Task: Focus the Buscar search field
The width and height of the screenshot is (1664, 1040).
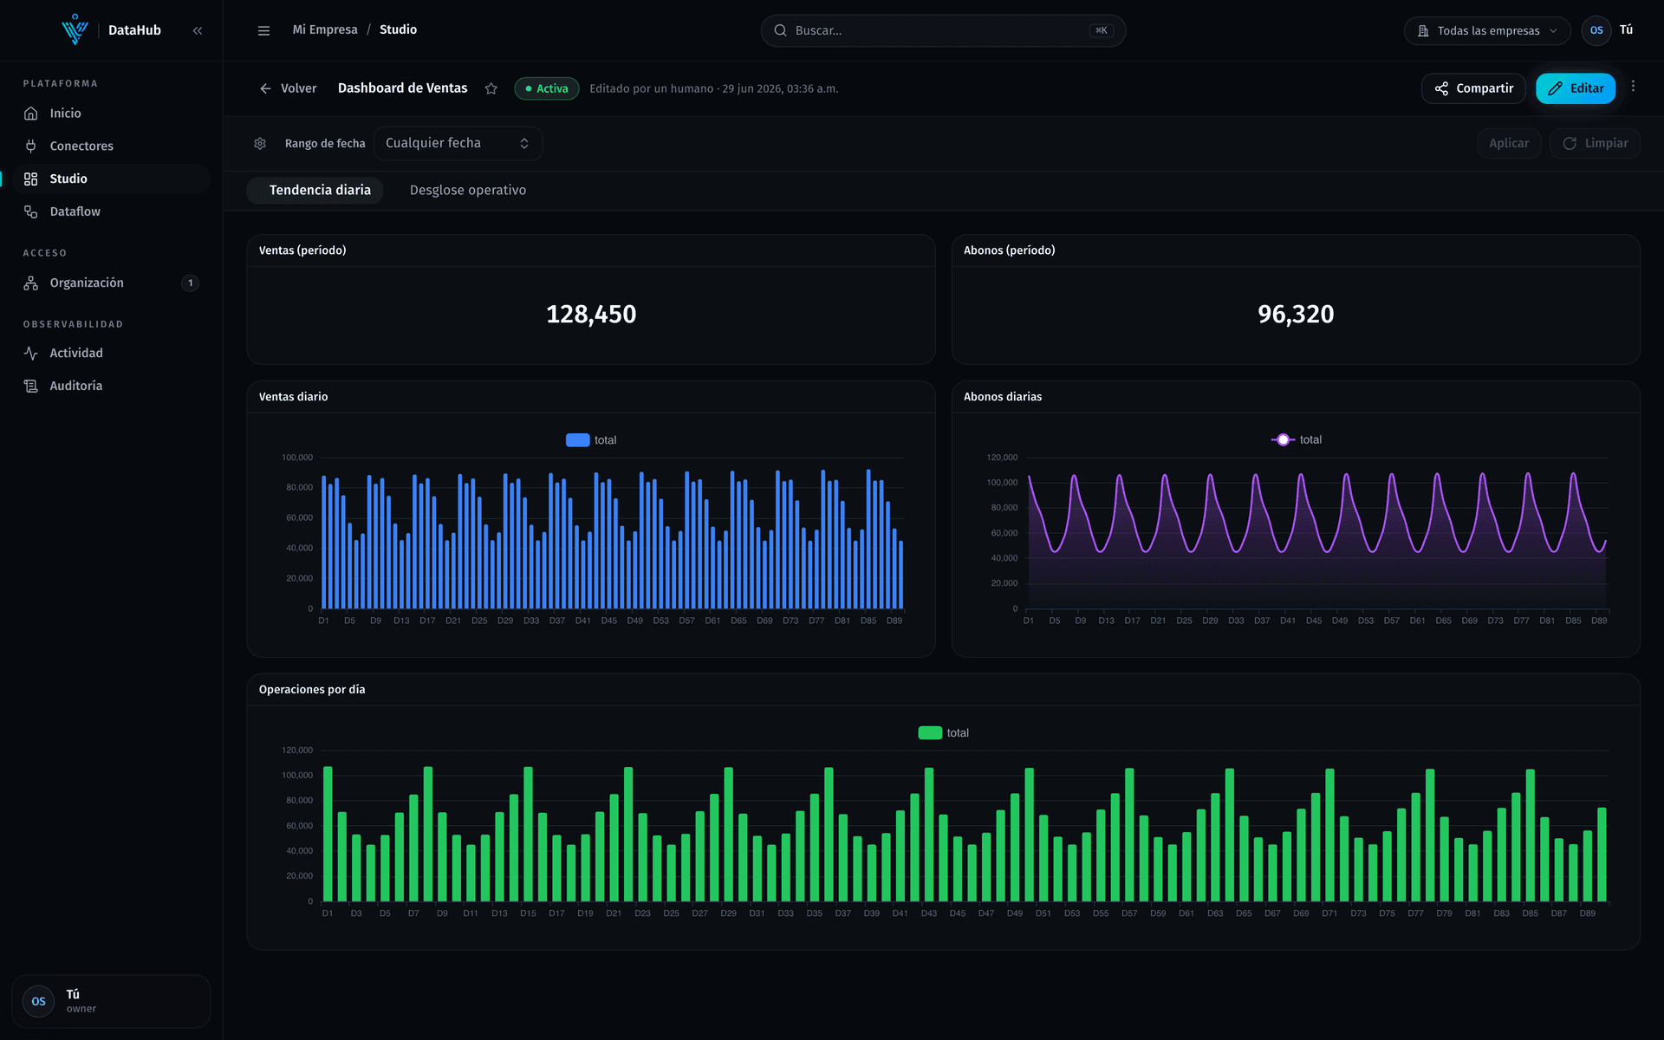Action: 943,30
